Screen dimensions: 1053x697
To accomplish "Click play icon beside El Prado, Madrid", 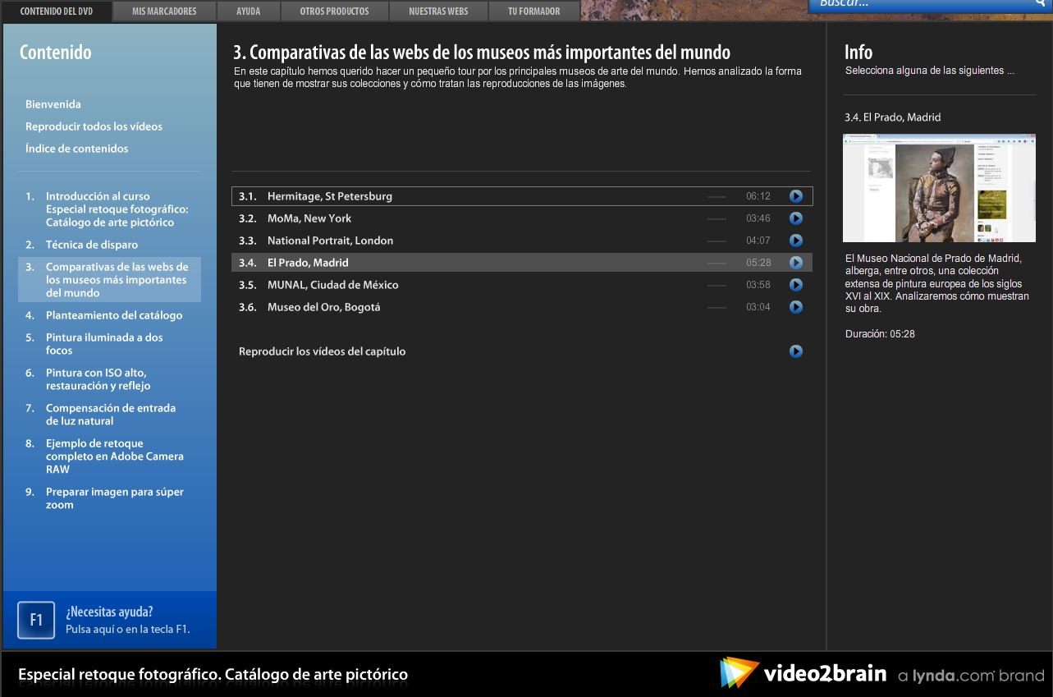I will click(x=795, y=263).
